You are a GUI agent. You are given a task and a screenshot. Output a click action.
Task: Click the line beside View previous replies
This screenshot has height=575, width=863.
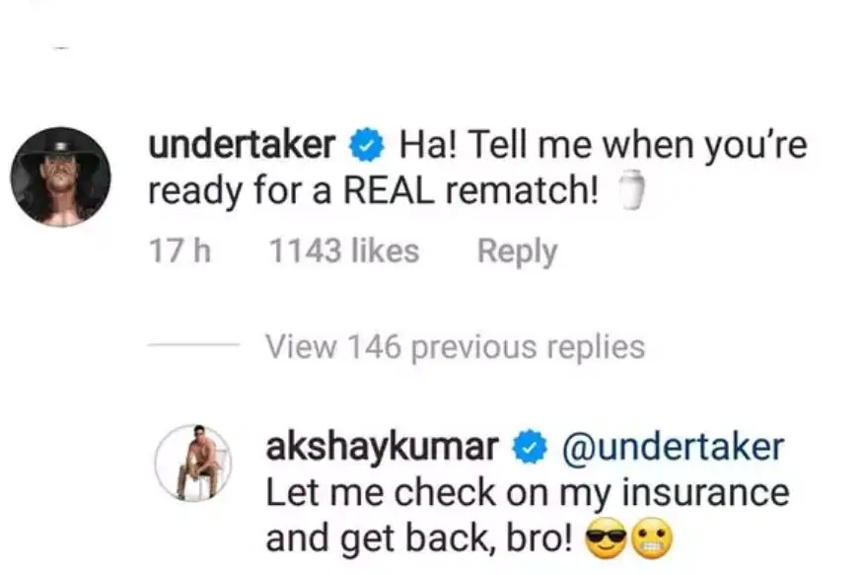click(193, 345)
